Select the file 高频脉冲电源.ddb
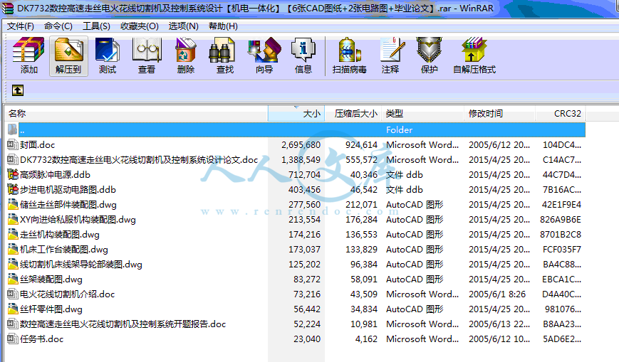Image resolution: width=619 pixels, height=362 pixels. [55, 174]
